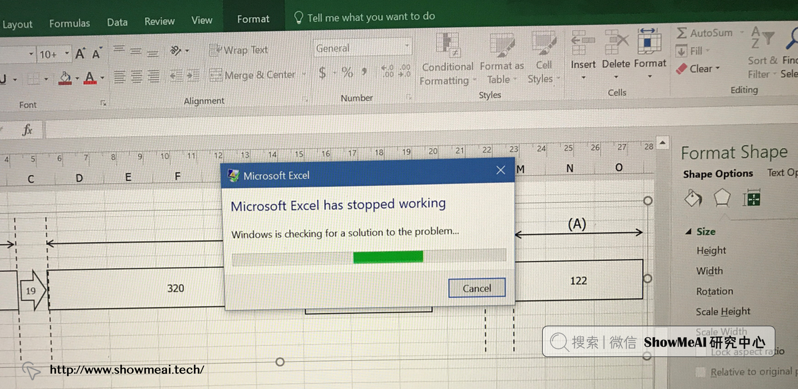Screen dimensions: 798x389
Task: Toggle Relative to original picture size checkbox
Action: [700, 372]
